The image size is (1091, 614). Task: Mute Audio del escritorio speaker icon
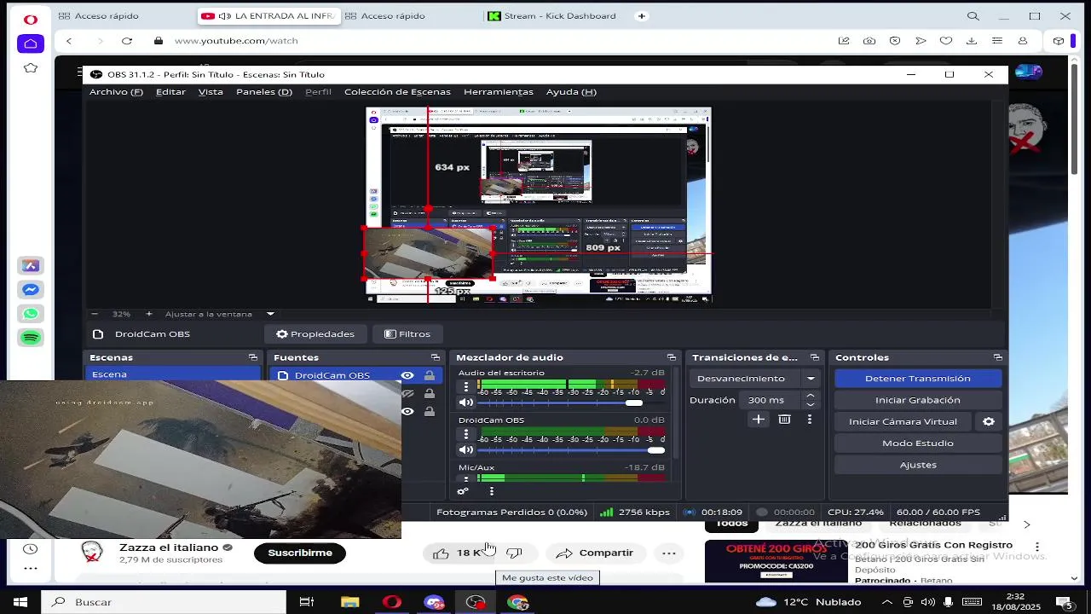465,403
